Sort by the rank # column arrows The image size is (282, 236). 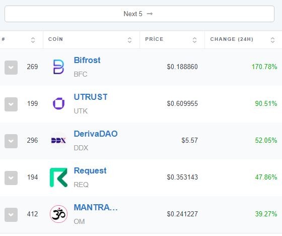[x=33, y=40]
